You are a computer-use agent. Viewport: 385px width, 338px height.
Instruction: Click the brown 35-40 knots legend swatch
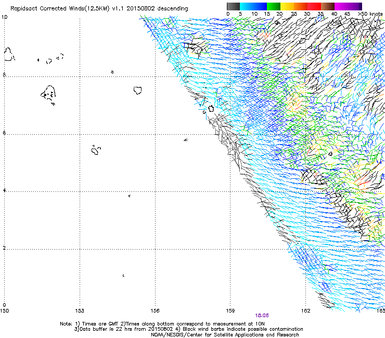click(x=328, y=6)
